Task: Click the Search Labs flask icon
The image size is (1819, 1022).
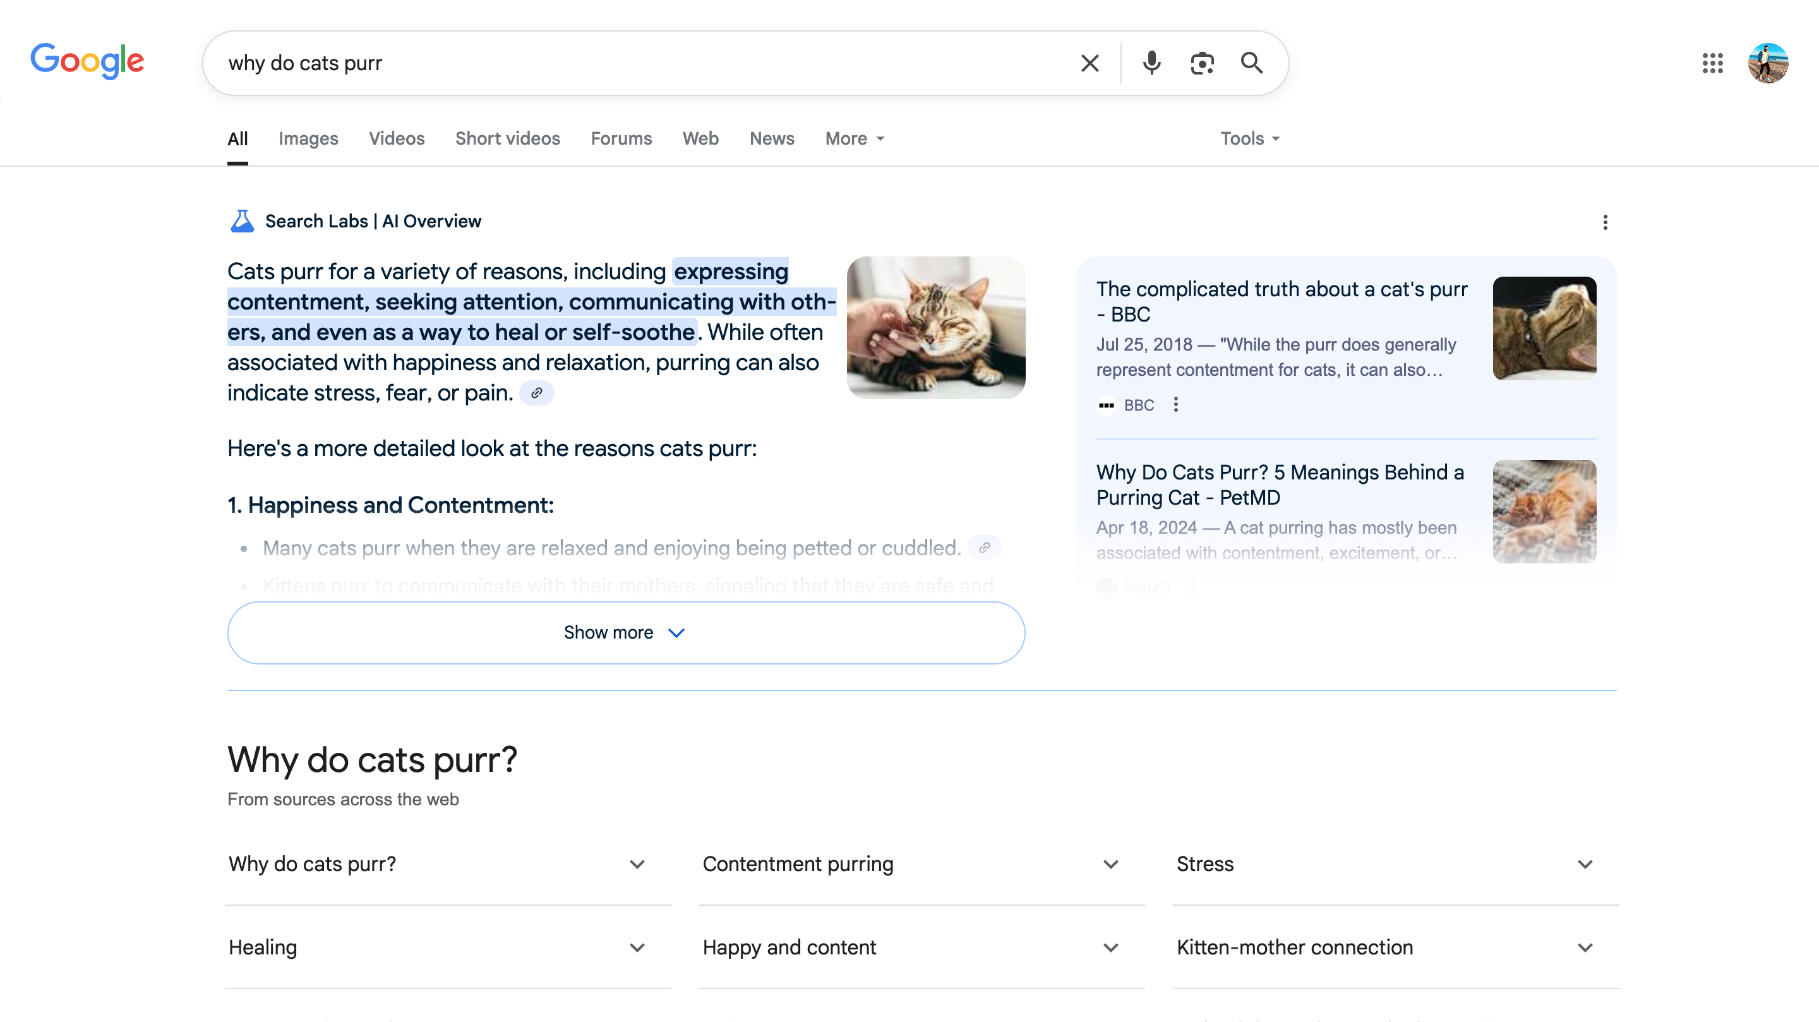Action: pyautogui.click(x=242, y=221)
